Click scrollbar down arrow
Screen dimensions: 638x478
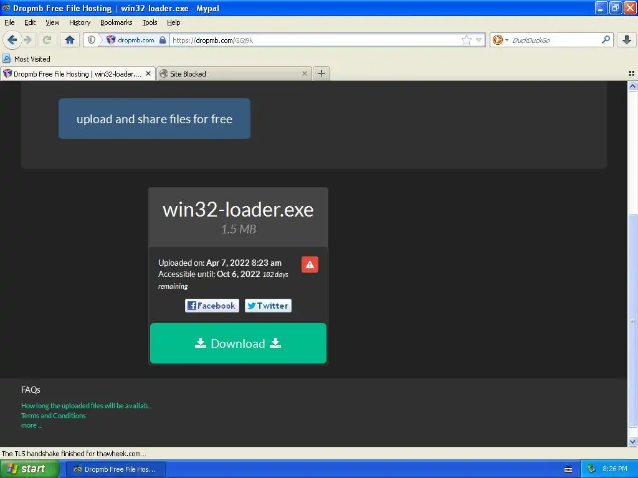(632, 441)
